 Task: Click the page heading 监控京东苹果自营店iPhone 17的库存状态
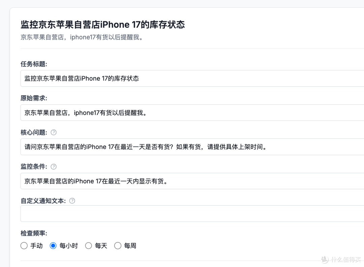102,24
